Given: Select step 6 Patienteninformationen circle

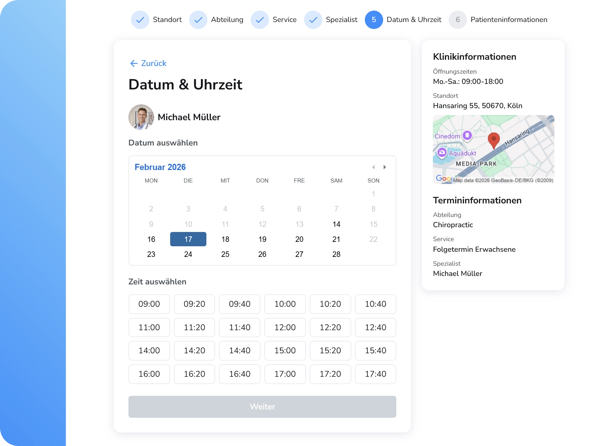Looking at the screenshot, I should tap(457, 20).
